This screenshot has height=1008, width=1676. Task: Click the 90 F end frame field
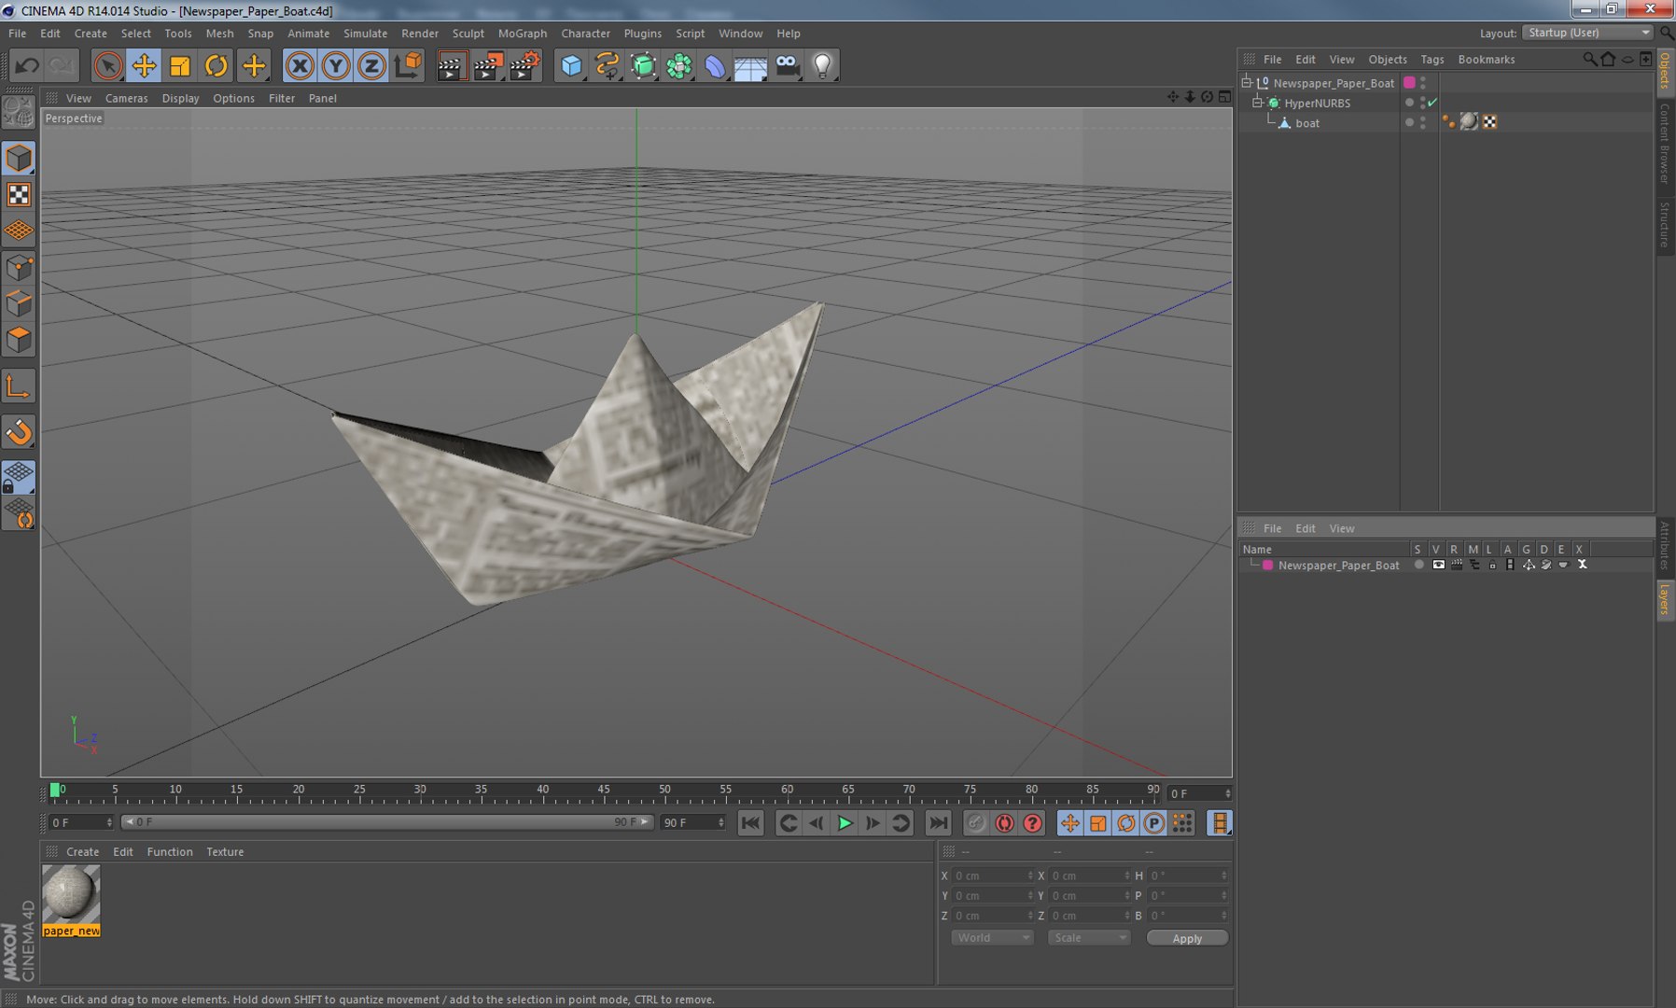692,822
